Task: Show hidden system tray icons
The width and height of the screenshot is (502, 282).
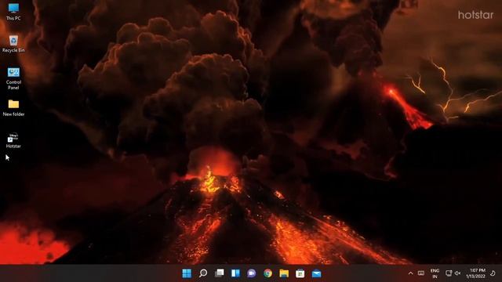Action: pyautogui.click(x=410, y=273)
